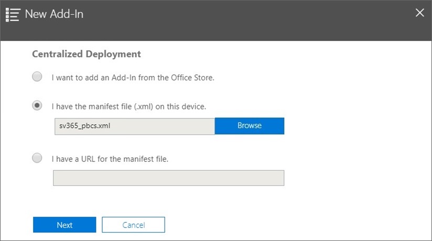Viewport: 432px width, 241px height.
Task: Click the word 'URL' in the third option
Action: tap(90, 158)
